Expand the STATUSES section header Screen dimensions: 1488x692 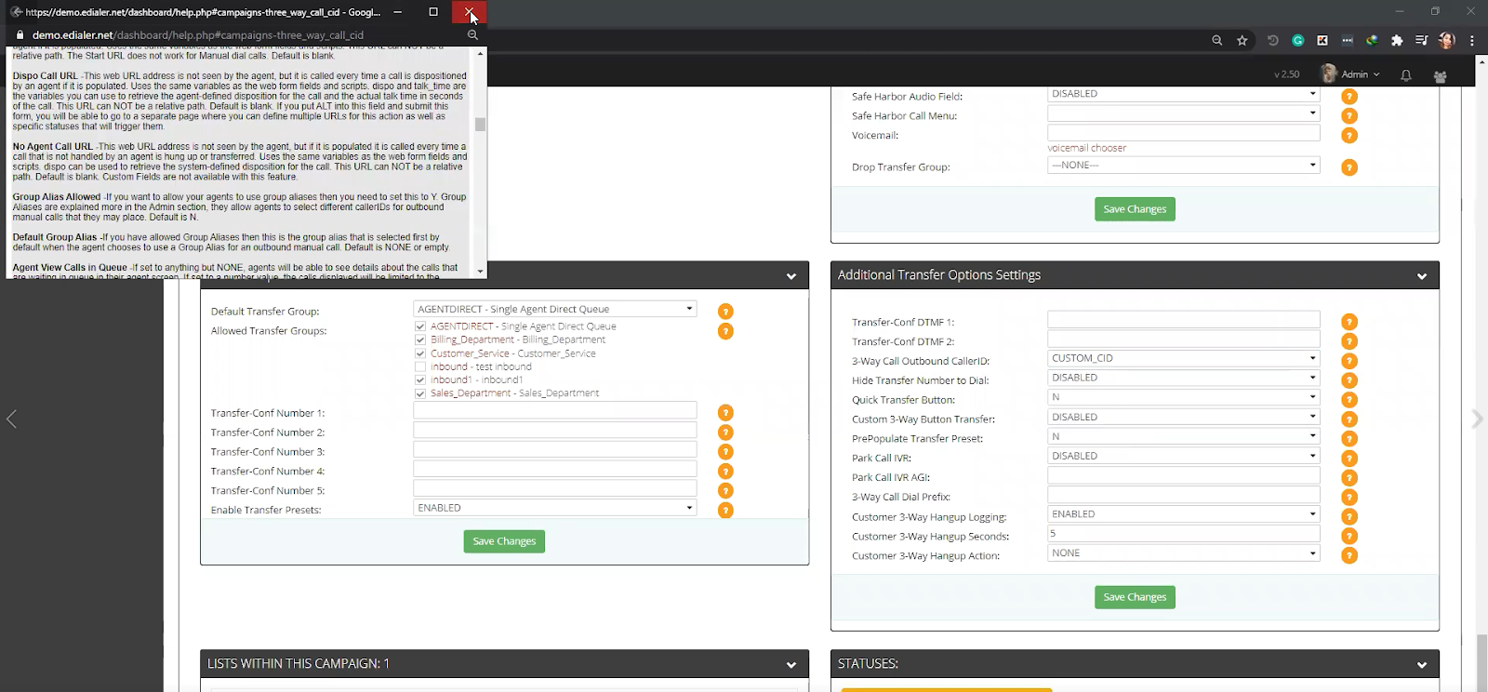click(1421, 664)
